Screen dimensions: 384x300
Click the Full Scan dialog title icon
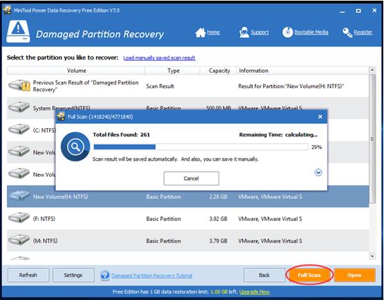tap(61, 116)
